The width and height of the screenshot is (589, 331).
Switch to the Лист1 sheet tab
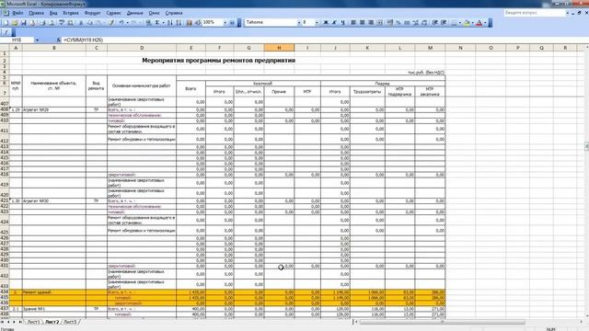click(33, 322)
